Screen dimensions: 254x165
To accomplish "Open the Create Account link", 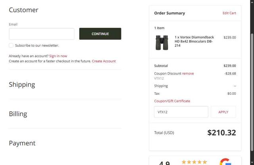I will point(104,61).
